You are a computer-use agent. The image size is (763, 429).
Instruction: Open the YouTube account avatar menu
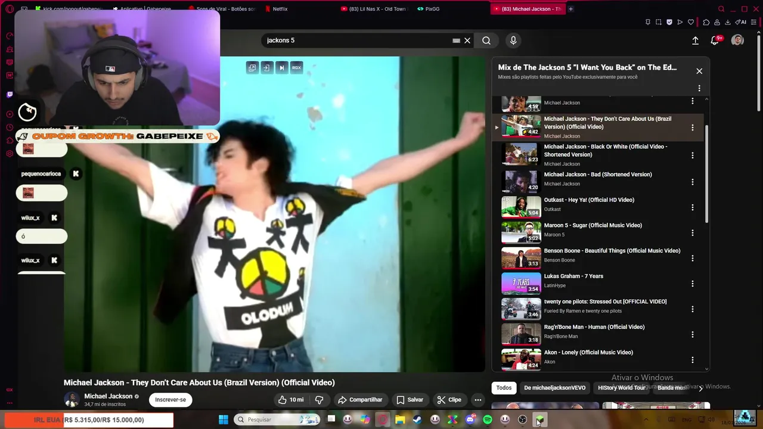(737, 41)
